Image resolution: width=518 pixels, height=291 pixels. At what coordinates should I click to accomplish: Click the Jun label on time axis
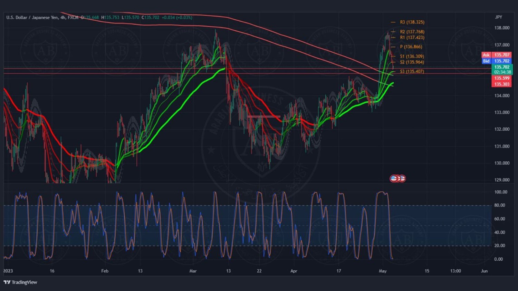485,271
